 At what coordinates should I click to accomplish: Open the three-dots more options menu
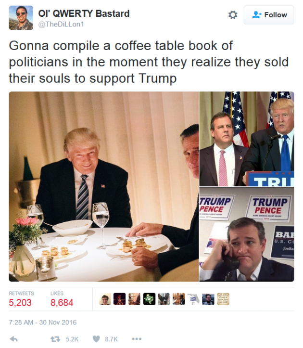coord(137,339)
